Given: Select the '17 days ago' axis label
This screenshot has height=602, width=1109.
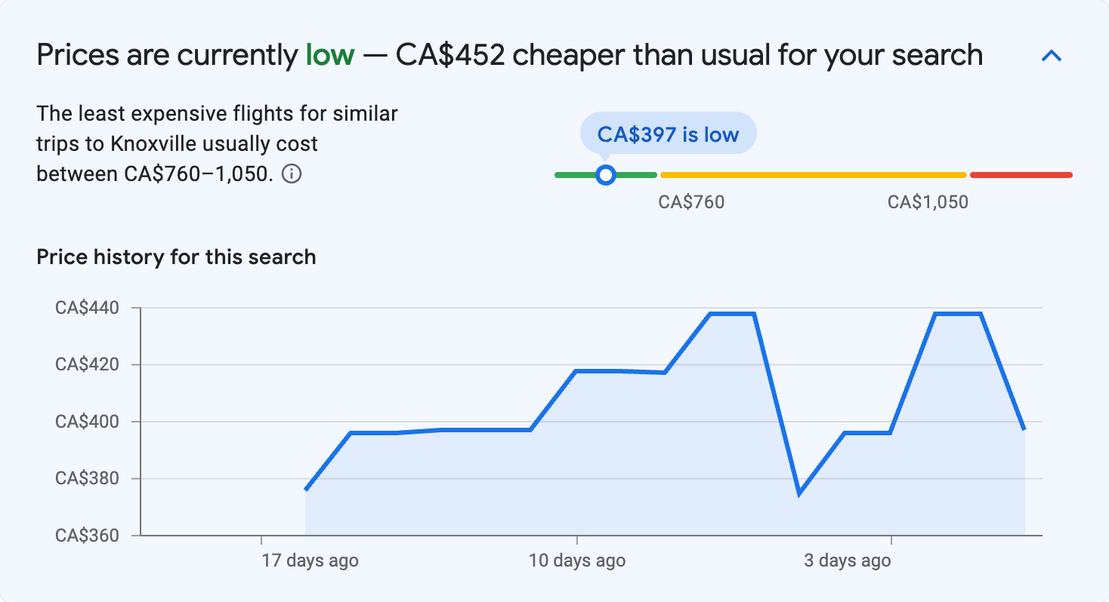Looking at the screenshot, I should (310, 561).
